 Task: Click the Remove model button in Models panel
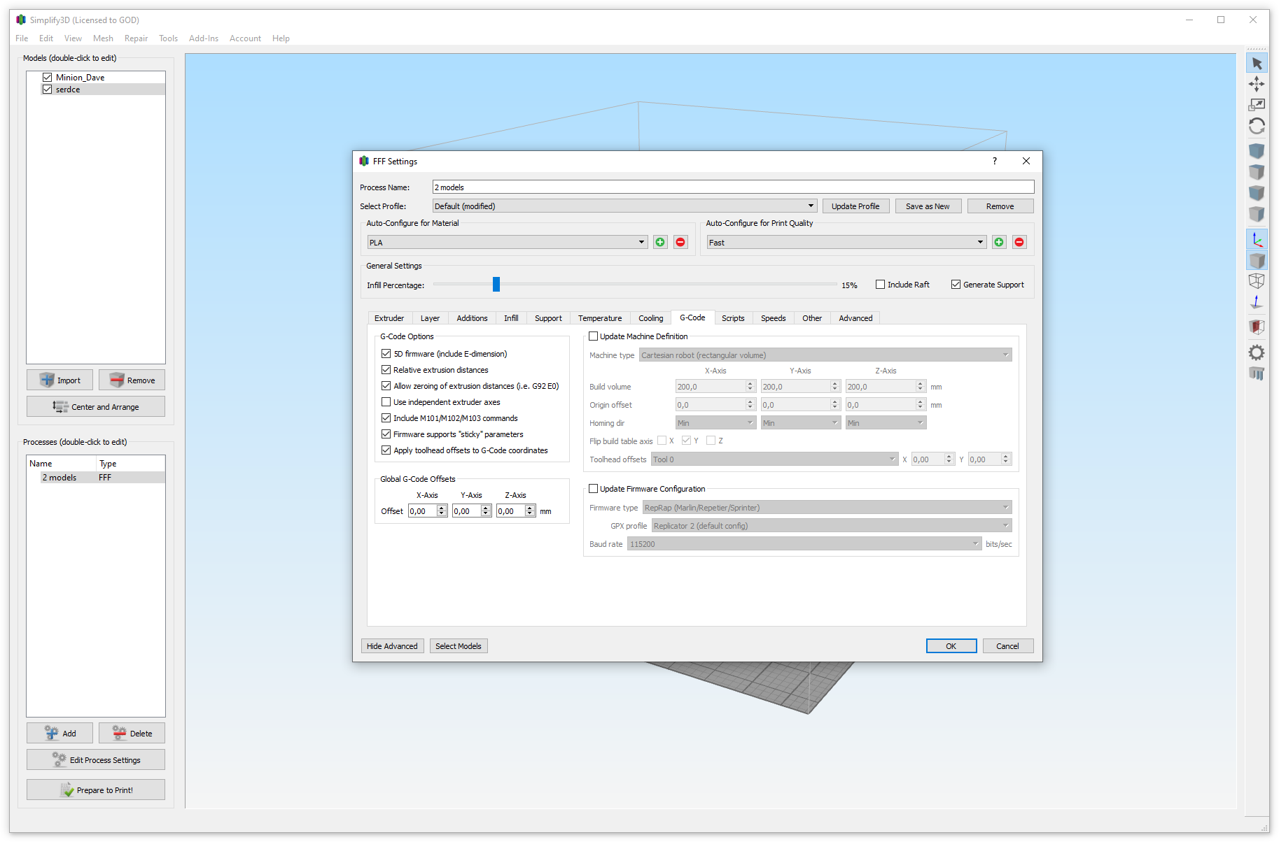pos(132,380)
